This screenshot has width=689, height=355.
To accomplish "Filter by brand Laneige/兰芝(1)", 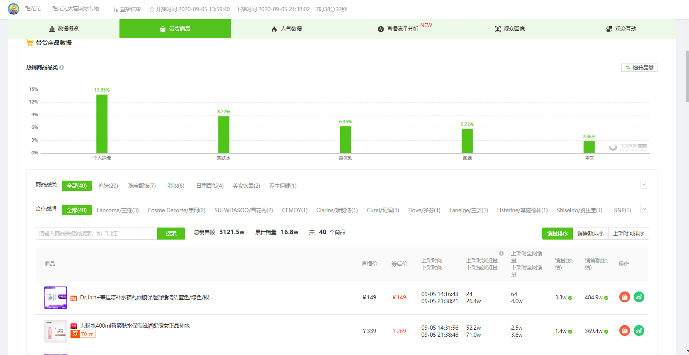I will point(469,210).
